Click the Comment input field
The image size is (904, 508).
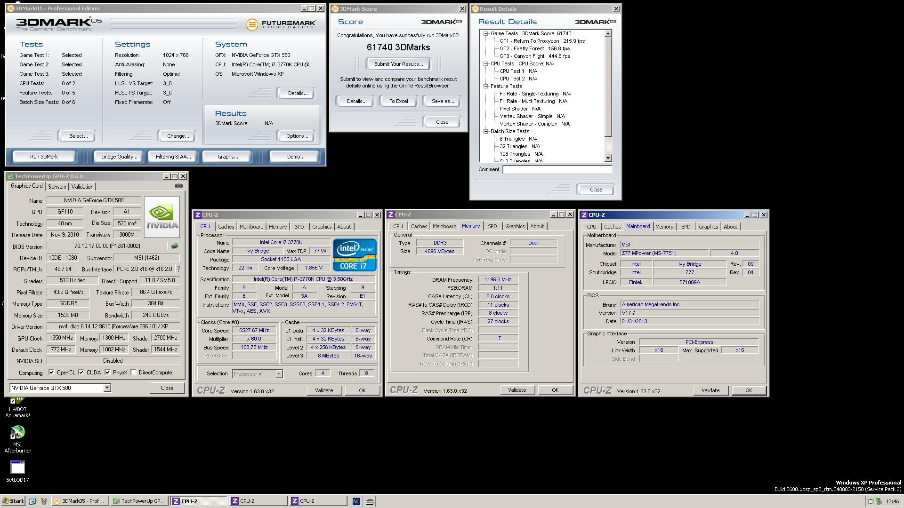coord(557,169)
